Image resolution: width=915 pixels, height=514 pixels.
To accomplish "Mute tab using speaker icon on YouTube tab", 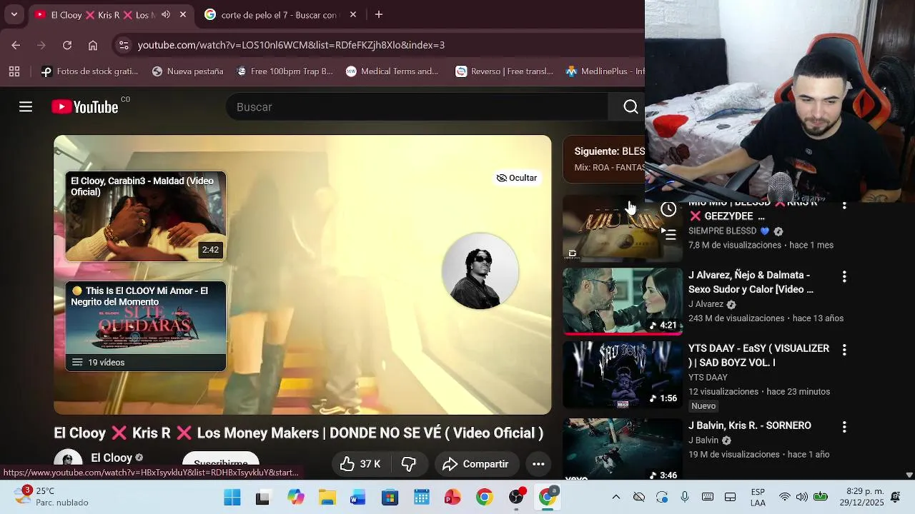I will coord(166,14).
